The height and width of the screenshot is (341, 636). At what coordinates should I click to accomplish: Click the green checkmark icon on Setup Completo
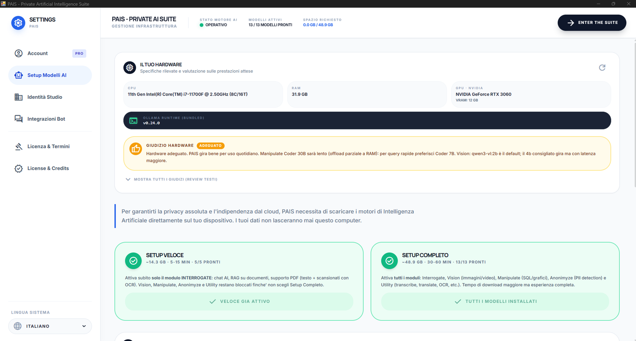click(389, 261)
